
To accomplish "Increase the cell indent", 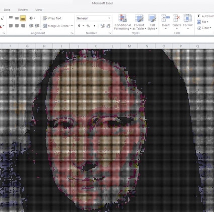I will [37, 26].
